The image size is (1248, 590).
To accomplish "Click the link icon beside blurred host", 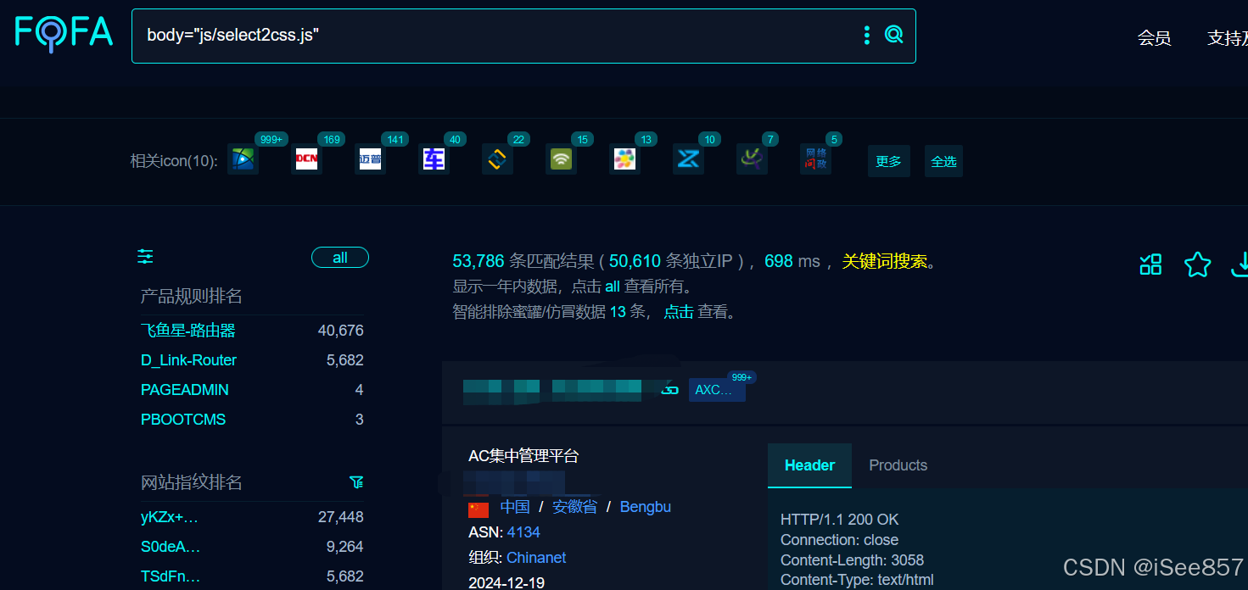I will pyautogui.click(x=670, y=390).
